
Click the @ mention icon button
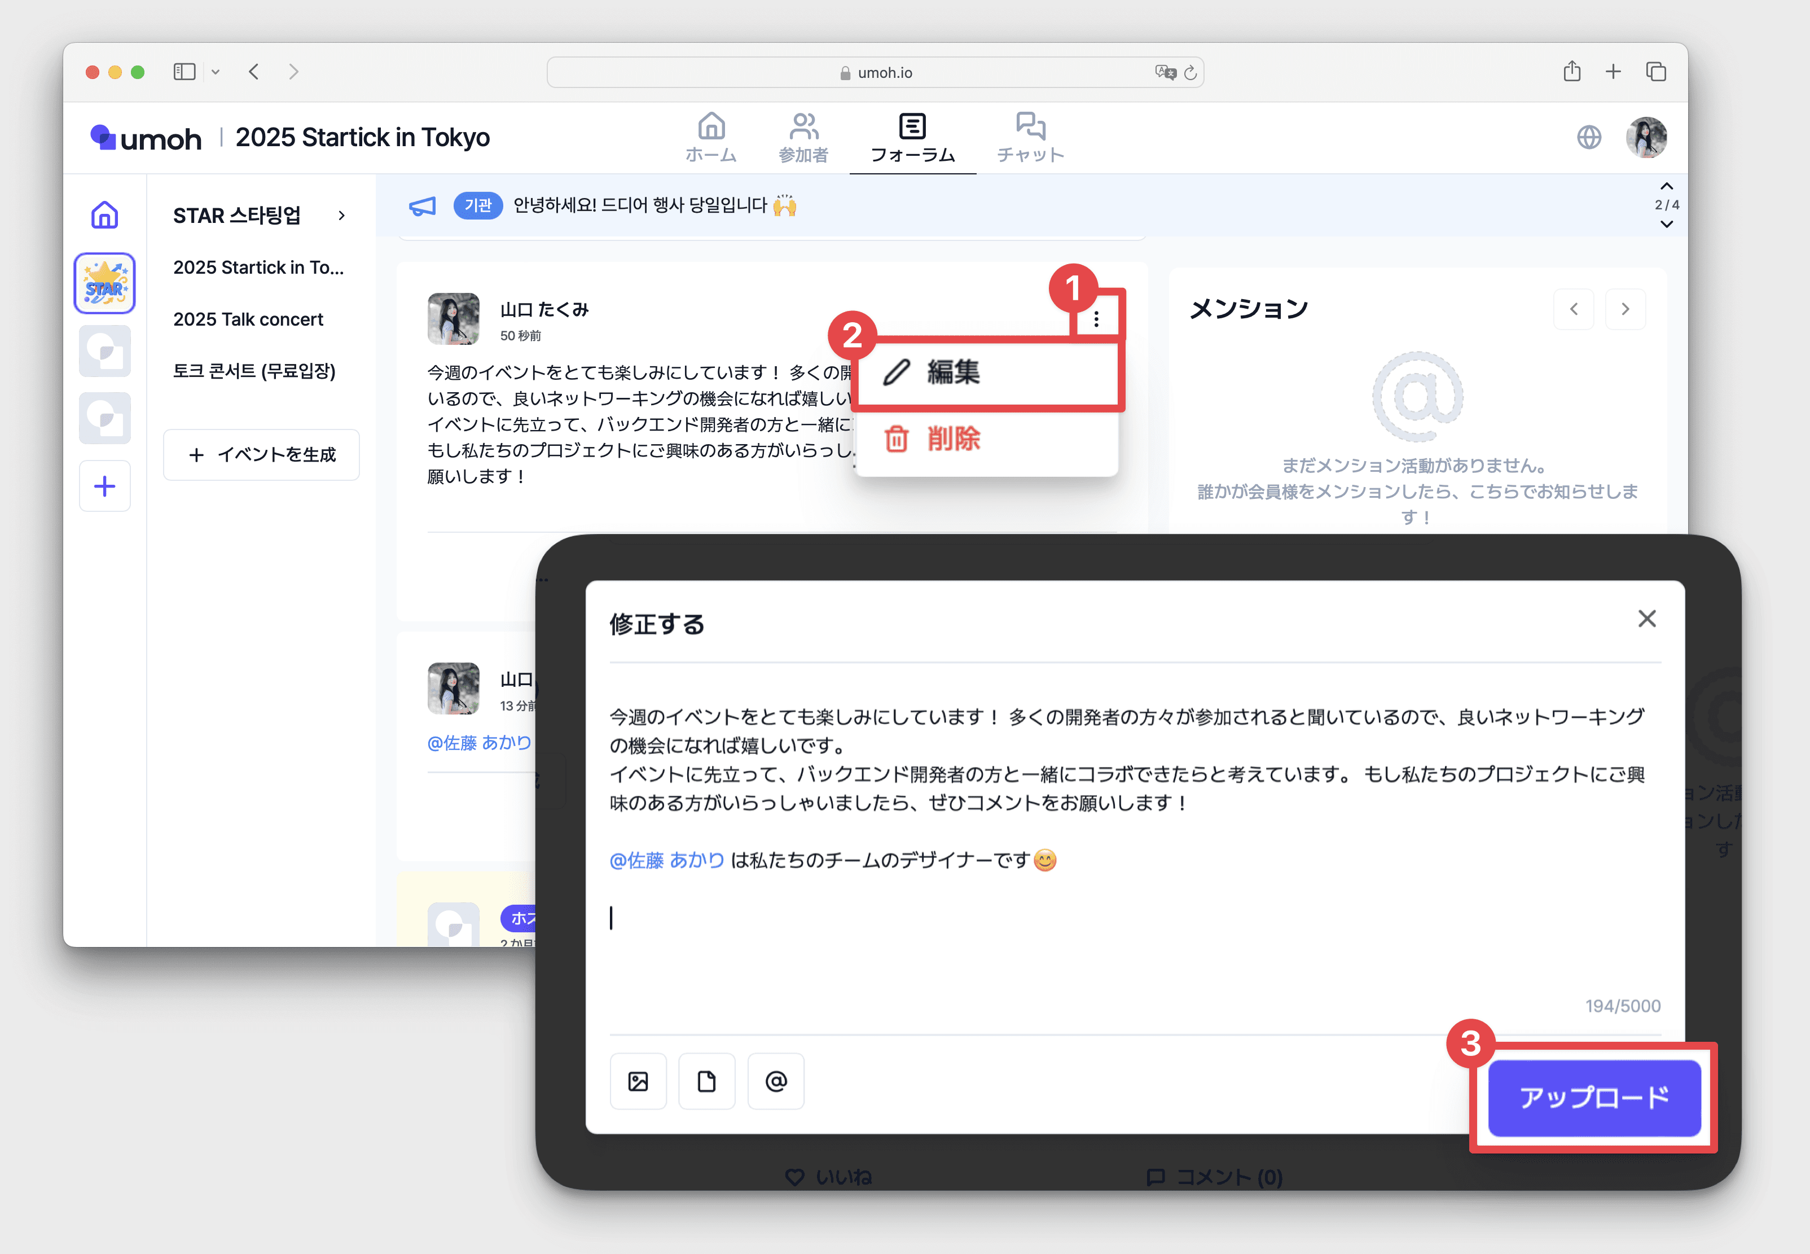775,1081
